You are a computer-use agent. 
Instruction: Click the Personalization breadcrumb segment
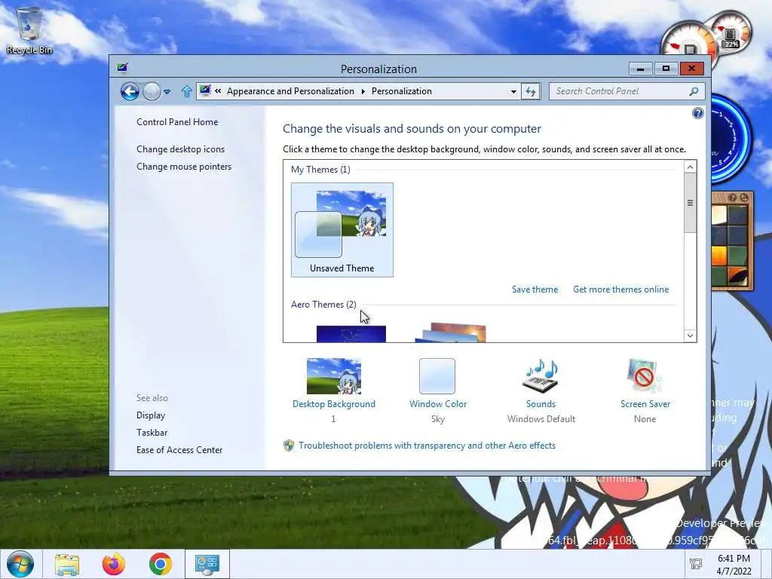[402, 91]
